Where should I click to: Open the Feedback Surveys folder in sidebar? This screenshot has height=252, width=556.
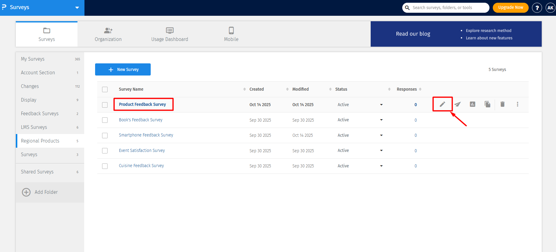40,113
